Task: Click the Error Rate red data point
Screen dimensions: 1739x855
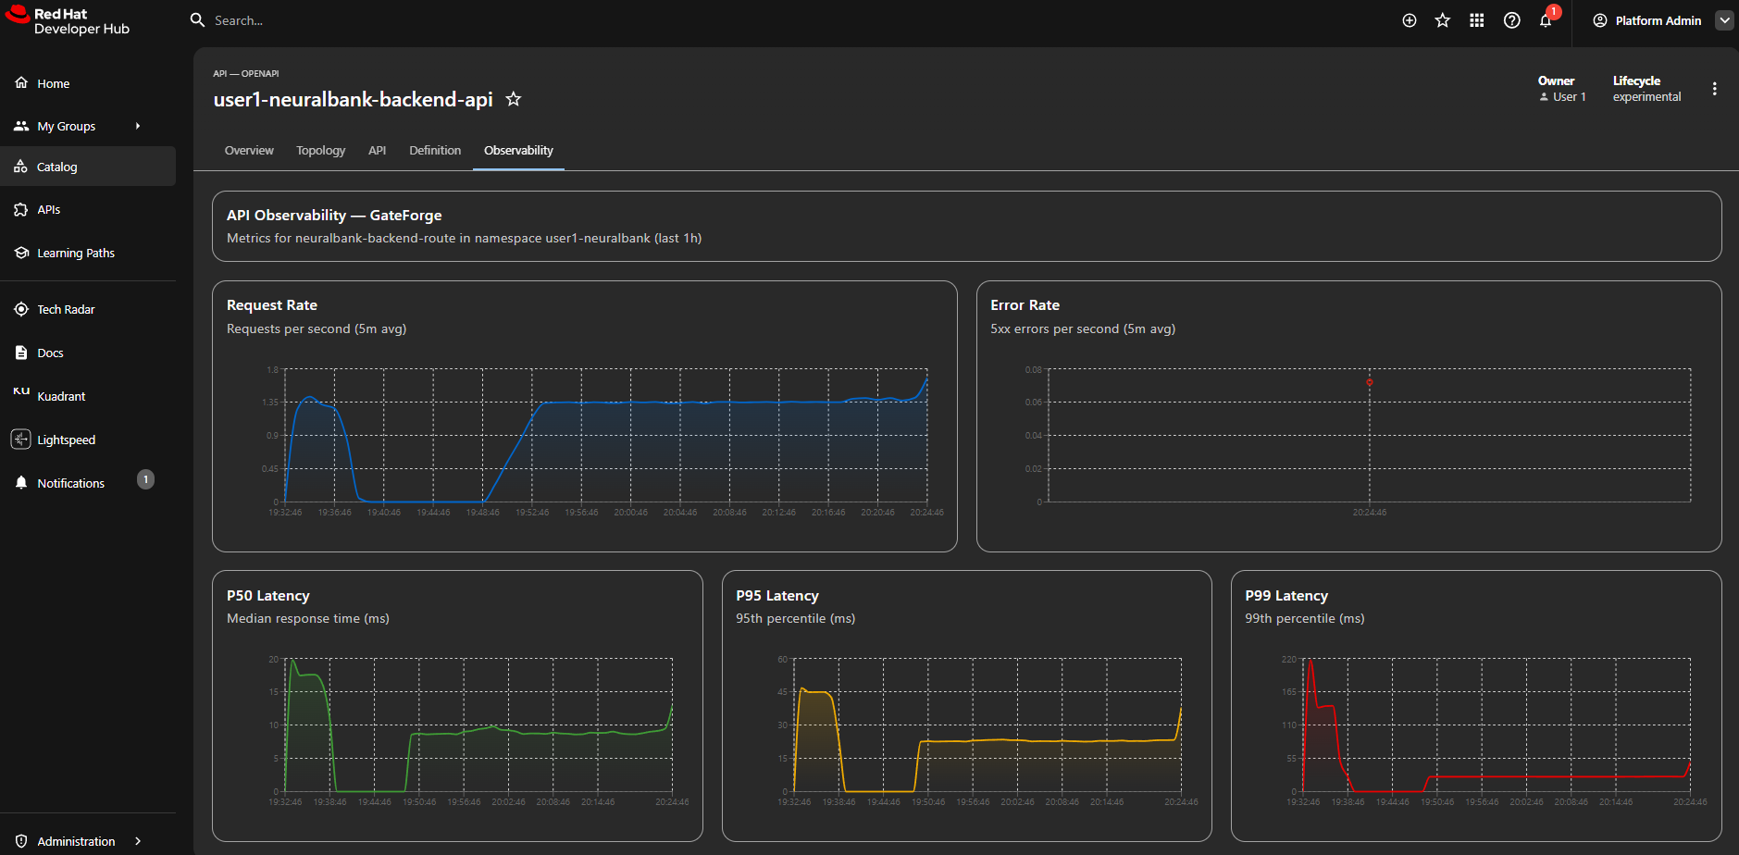Action: 1370,382
